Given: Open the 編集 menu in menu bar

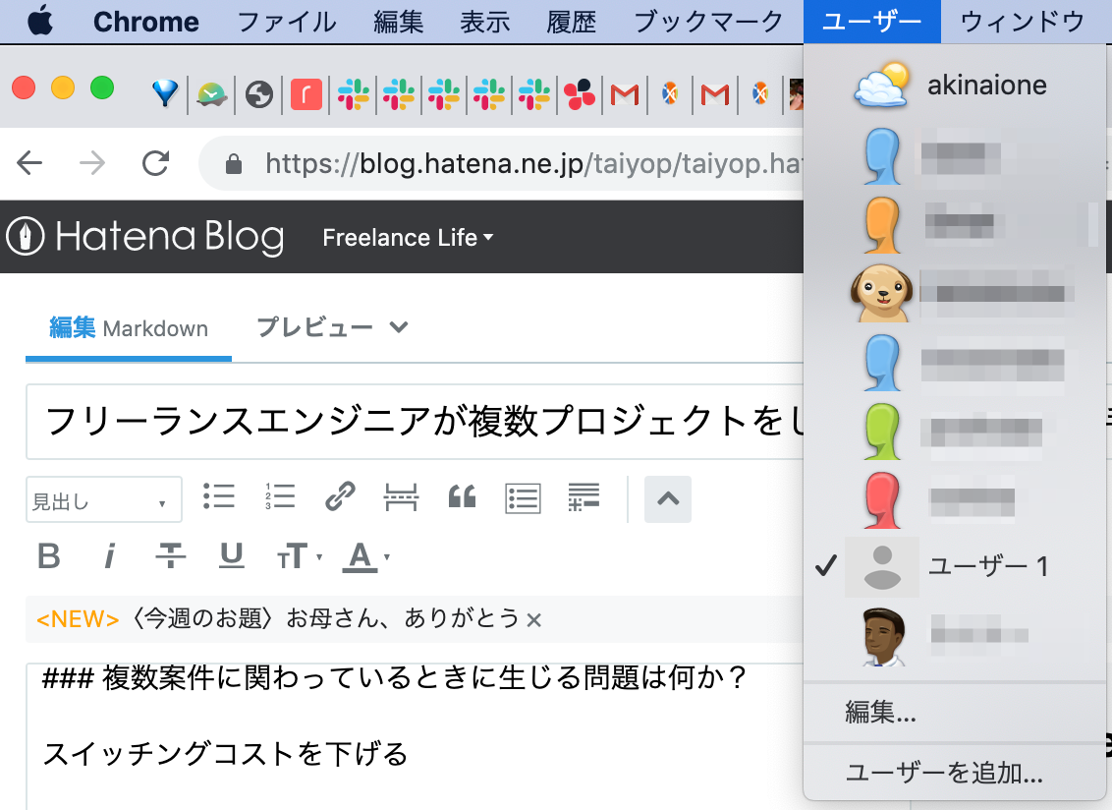Looking at the screenshot, I should [x=399, y=22].
